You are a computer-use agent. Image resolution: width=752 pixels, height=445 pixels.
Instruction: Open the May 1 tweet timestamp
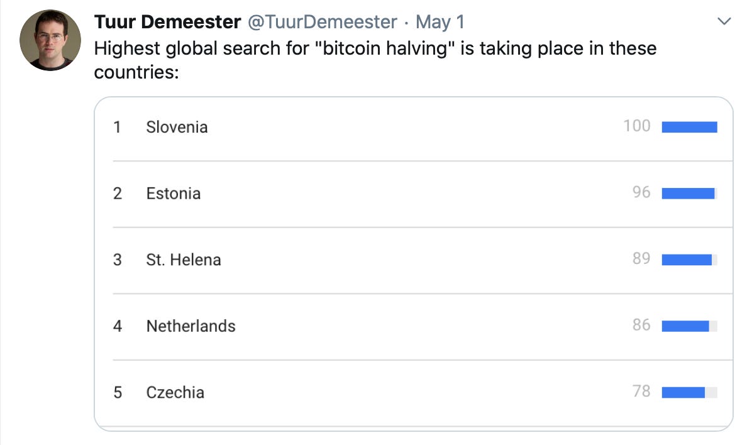440,22
